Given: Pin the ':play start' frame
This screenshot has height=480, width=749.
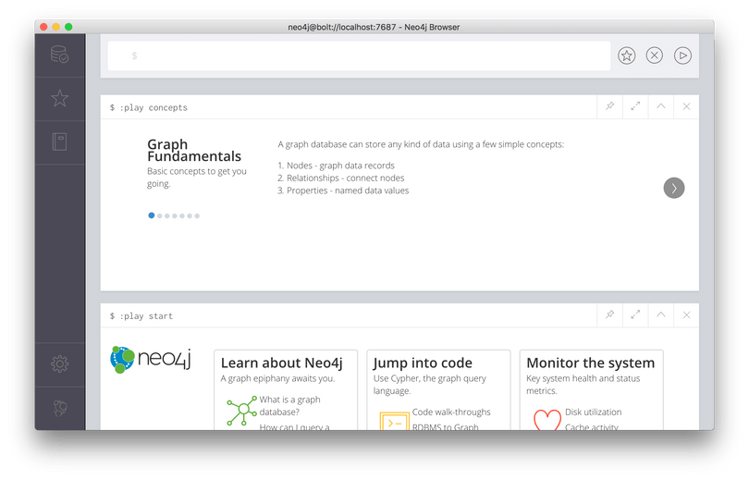Looking at the screenshot, I should [x=610, y=314].
